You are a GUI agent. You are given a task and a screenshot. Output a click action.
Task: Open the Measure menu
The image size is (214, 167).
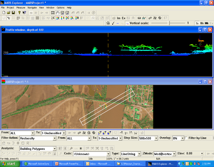[21, 8]
